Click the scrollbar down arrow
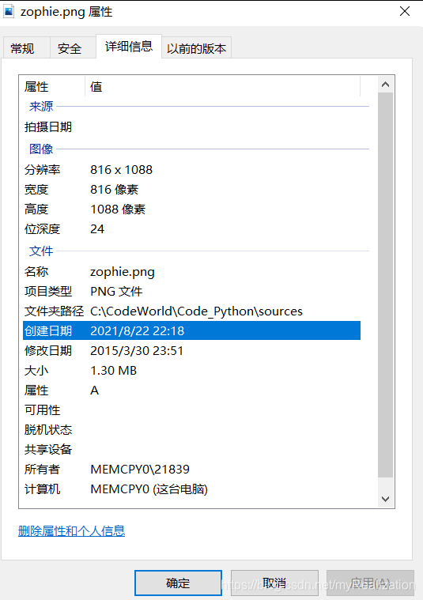The height and width of the screenshot is (600, 423). point(386,499)
